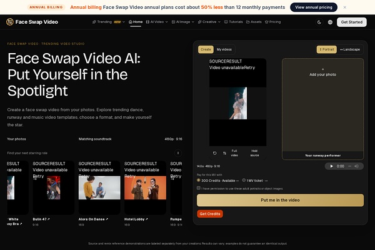Select the Butin 47 template thumbnail
This screenshot has height=250, width=375.
coord(53,187)
